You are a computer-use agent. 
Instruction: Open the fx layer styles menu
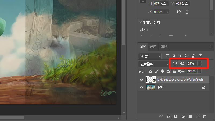[169, 116]
